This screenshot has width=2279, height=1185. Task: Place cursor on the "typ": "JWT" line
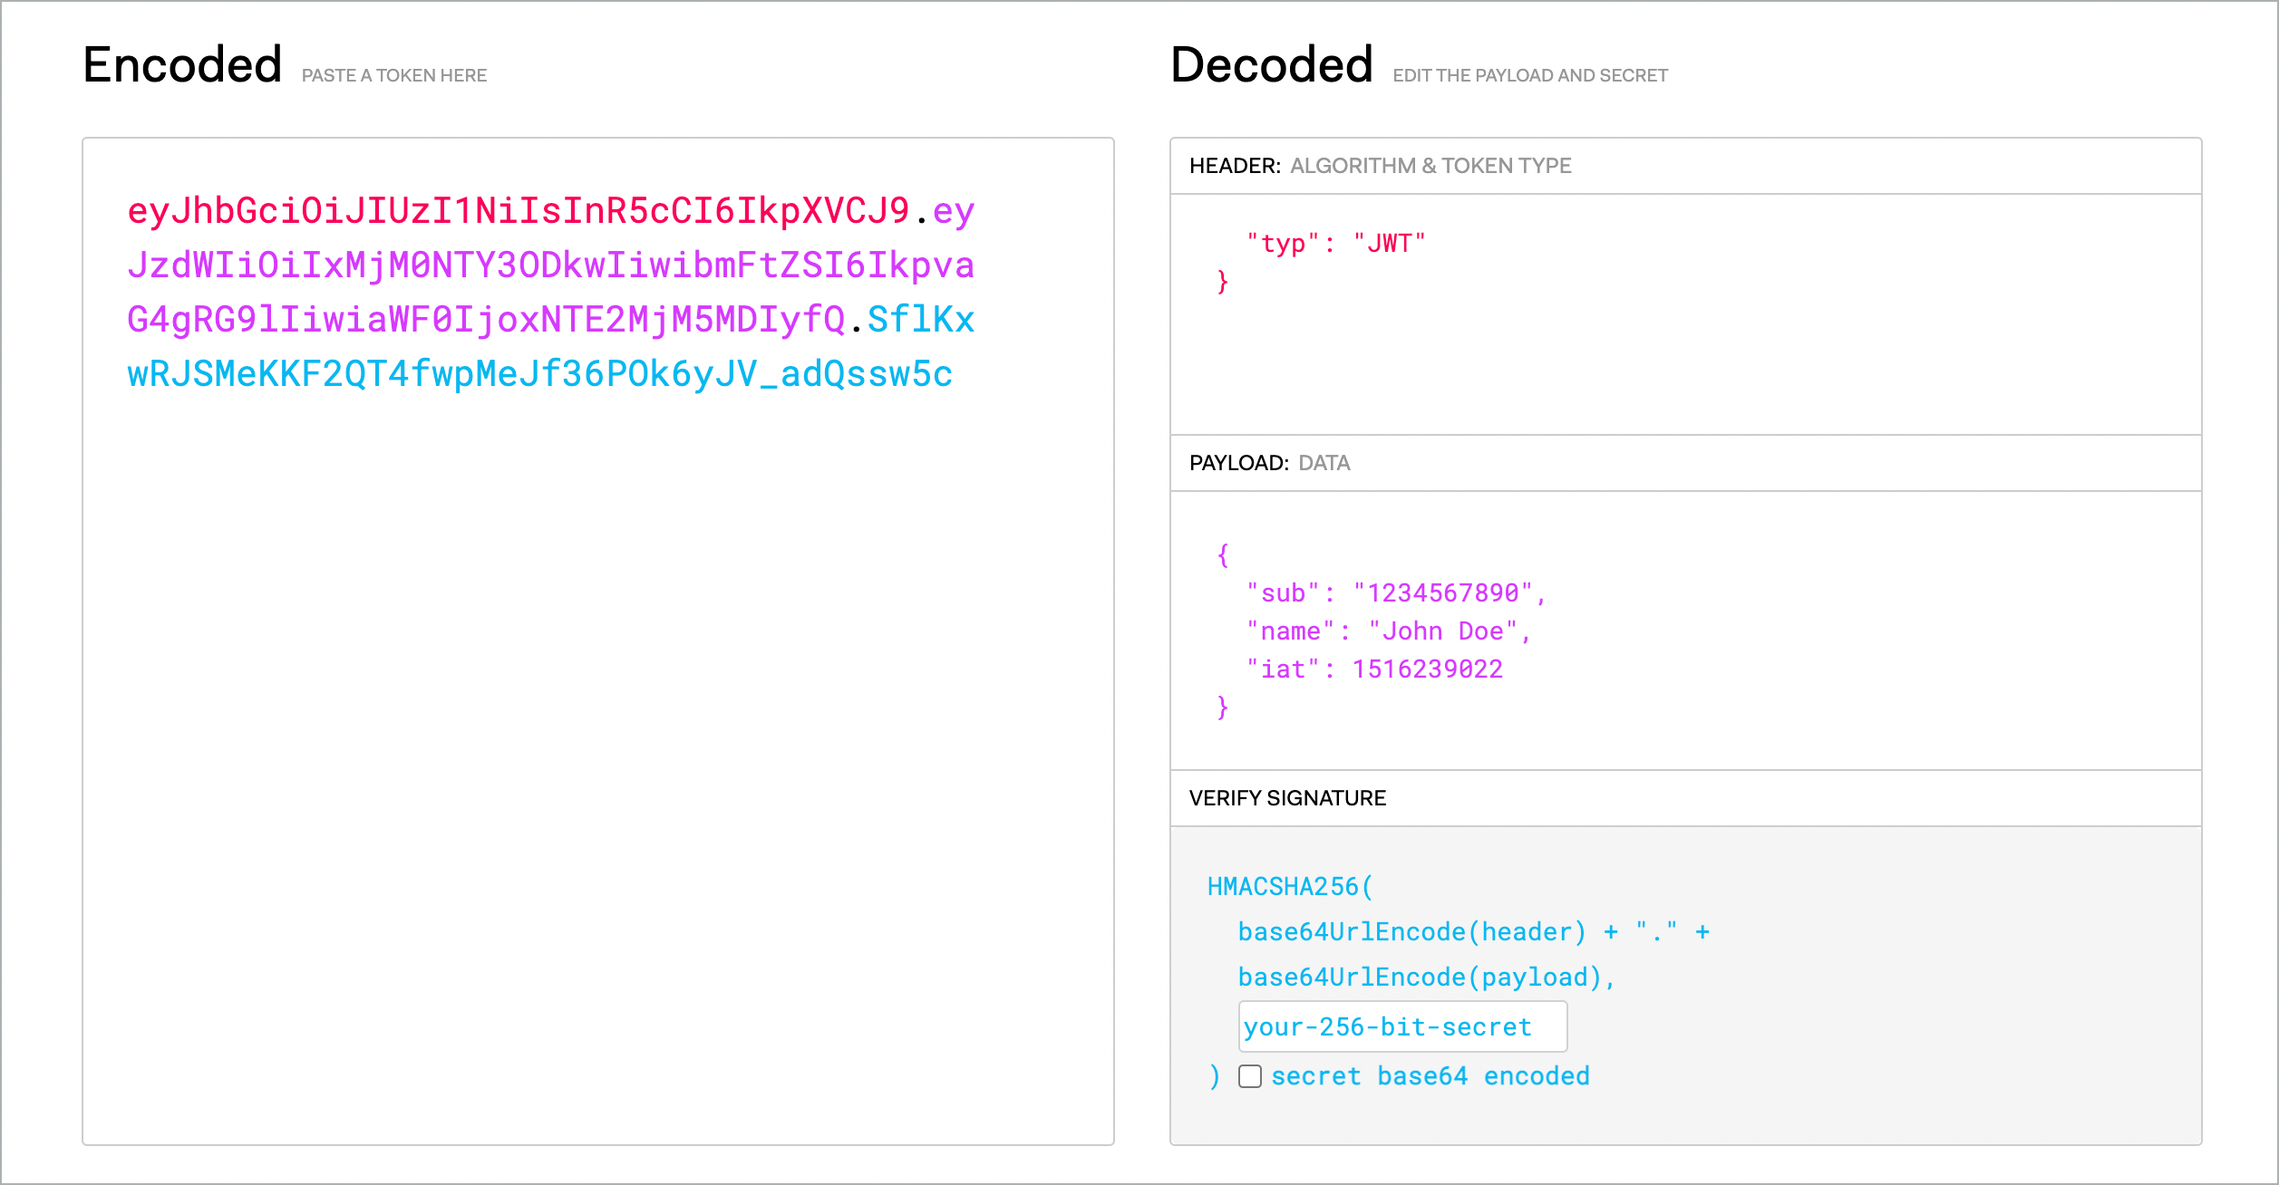(1335, 243)
